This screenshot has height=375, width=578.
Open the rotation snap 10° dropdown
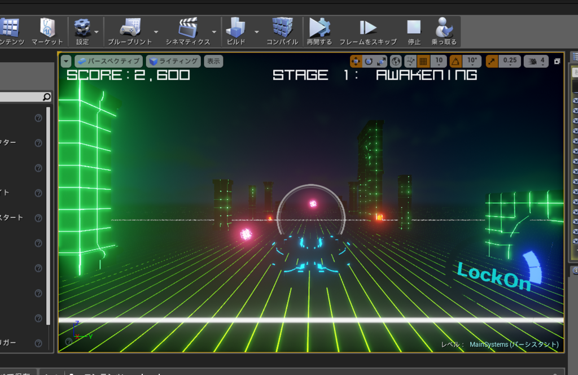tap(472, 61)
